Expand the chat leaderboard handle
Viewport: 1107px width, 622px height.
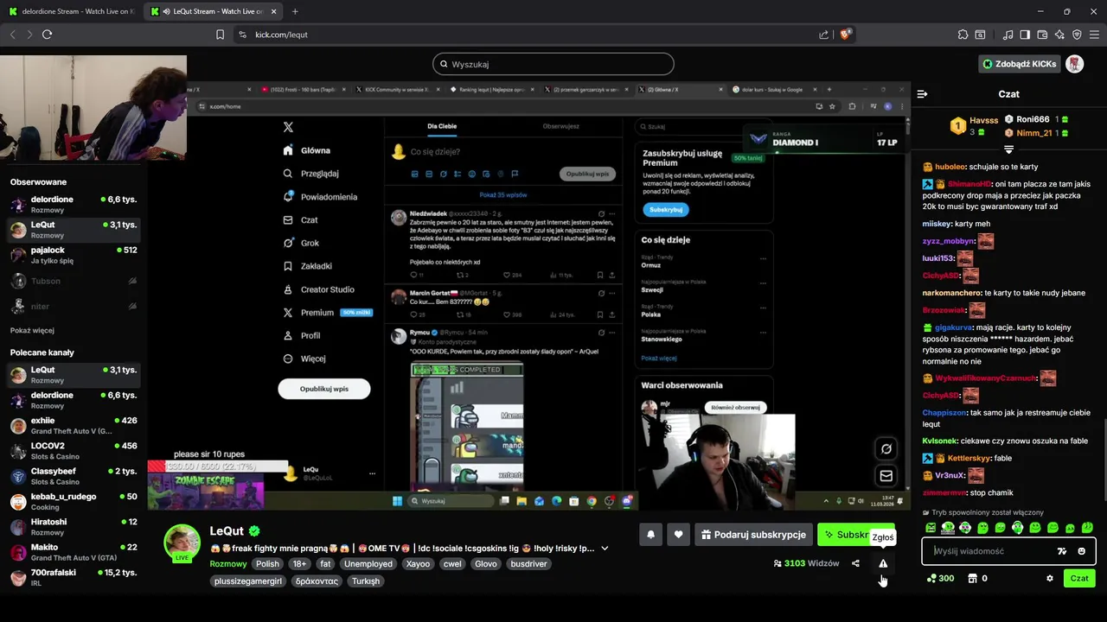pos(1008,150)
